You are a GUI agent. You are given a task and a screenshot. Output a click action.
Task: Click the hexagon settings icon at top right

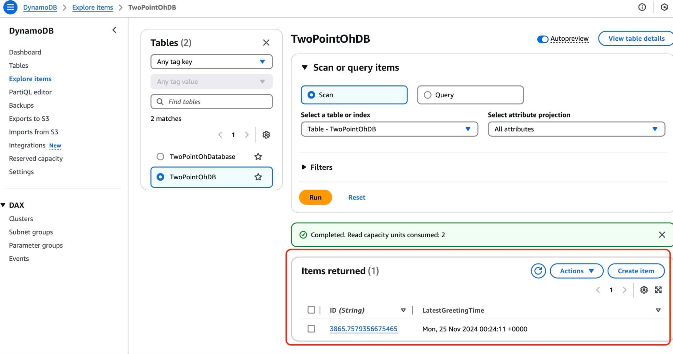click(664, 7)
